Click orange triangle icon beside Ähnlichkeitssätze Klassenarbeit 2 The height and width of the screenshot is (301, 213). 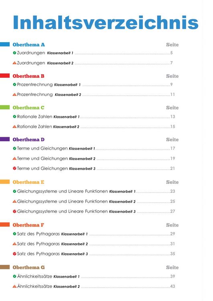click(x=14, y=287)
